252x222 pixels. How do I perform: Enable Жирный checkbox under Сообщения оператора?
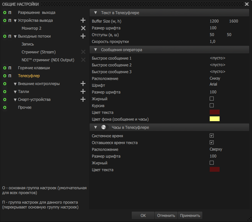click(x=212, y=99)
